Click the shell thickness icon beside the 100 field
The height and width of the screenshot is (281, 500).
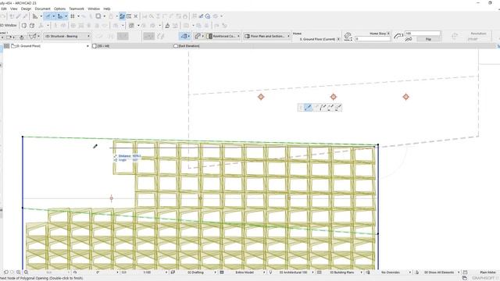point(398,36)
